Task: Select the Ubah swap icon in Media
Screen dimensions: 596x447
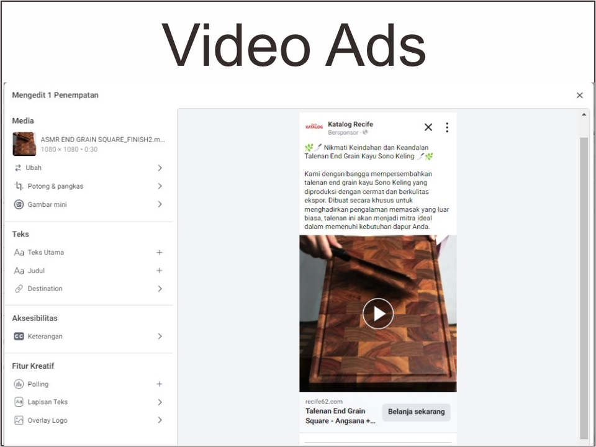Action: click(19, 168)
